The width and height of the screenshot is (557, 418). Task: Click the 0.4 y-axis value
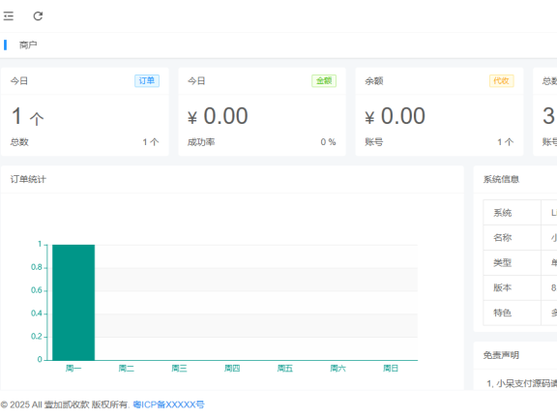pyautogui.click(x=37, y=313)
